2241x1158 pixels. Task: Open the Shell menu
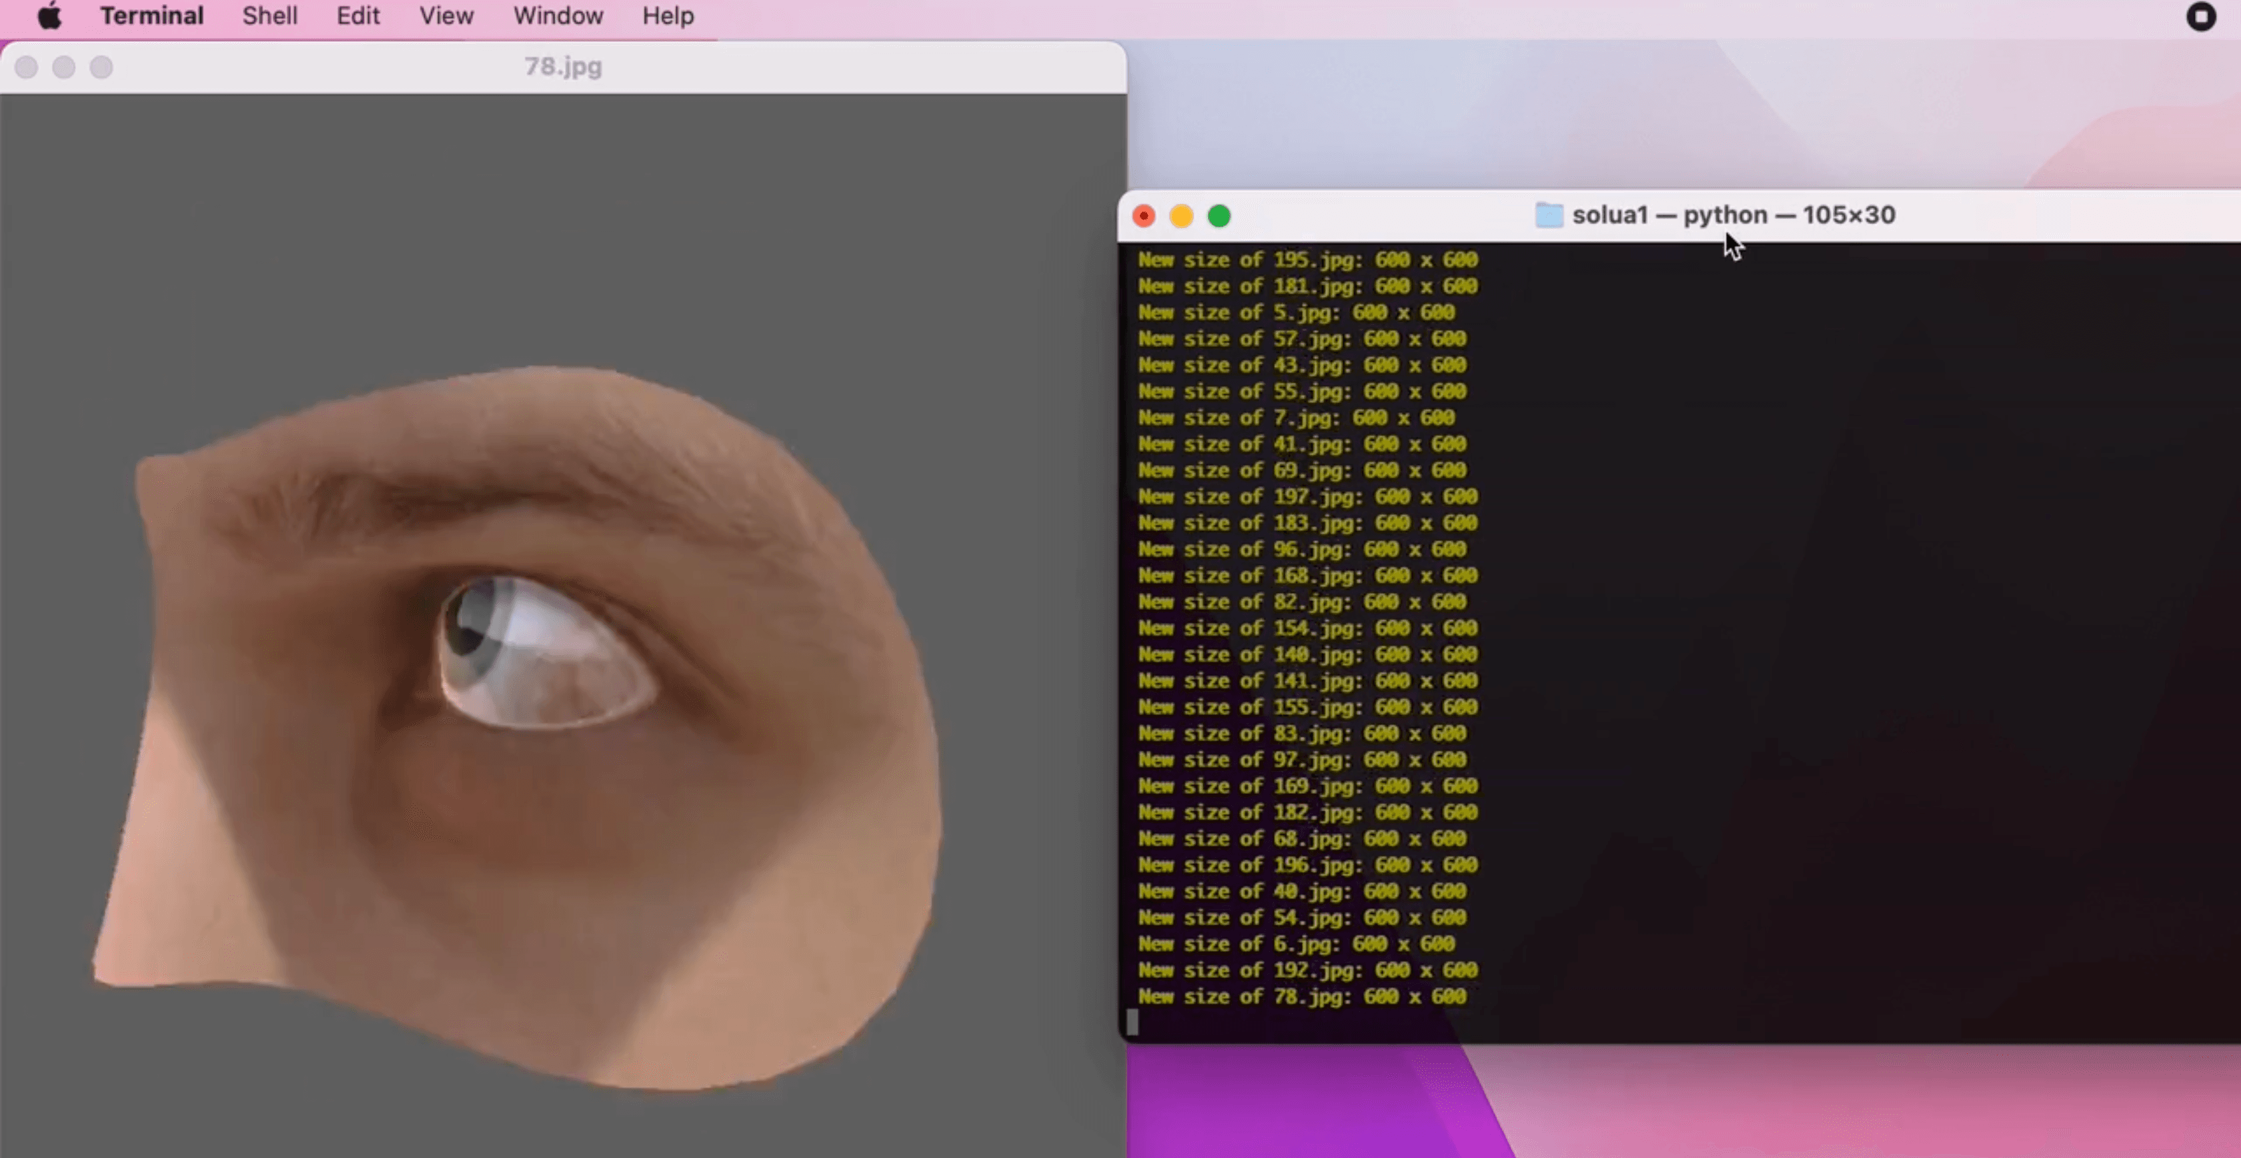[269, 15]
